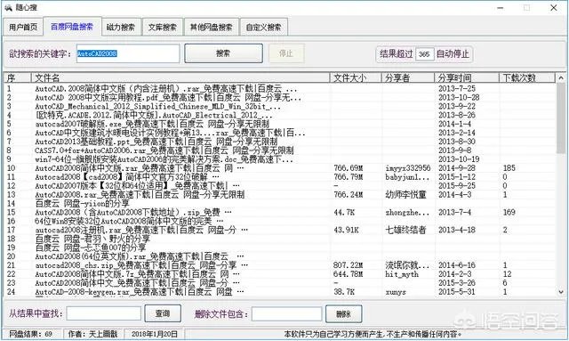Click sharer imyyx332956 cell
This screenshot has width=569, height=341.
408,168
